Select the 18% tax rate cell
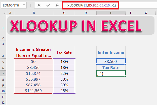Viewport: 157px width, 105px height. [64, 67]
